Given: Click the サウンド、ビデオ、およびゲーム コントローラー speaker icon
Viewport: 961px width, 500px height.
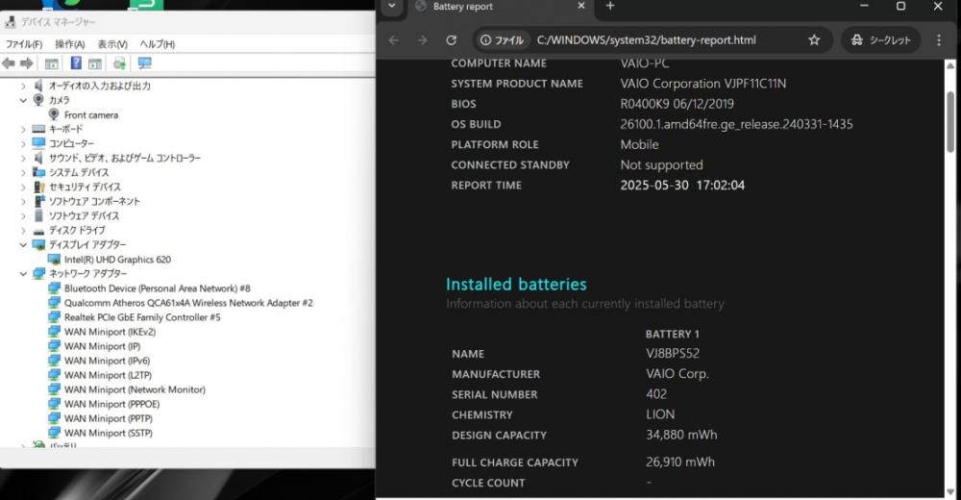Looking at the screenshot, I should [38, 158].
